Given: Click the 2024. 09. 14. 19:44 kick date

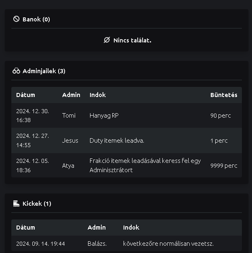Looking at the screenshot, I should click(x=40, y=244).
